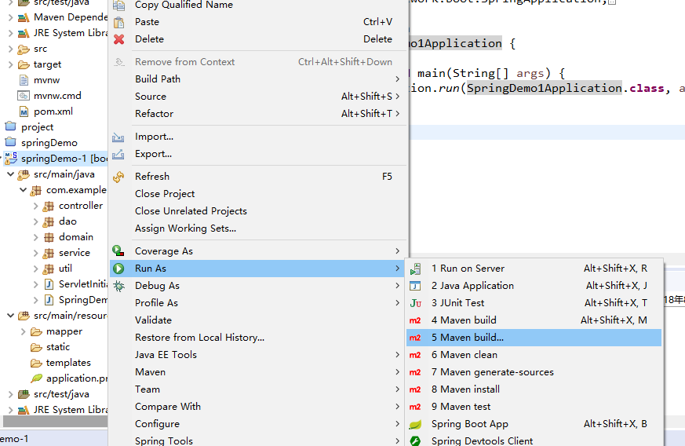Expand the mapper folder
The width and height of the screenshot is (685, 446).
24,332
